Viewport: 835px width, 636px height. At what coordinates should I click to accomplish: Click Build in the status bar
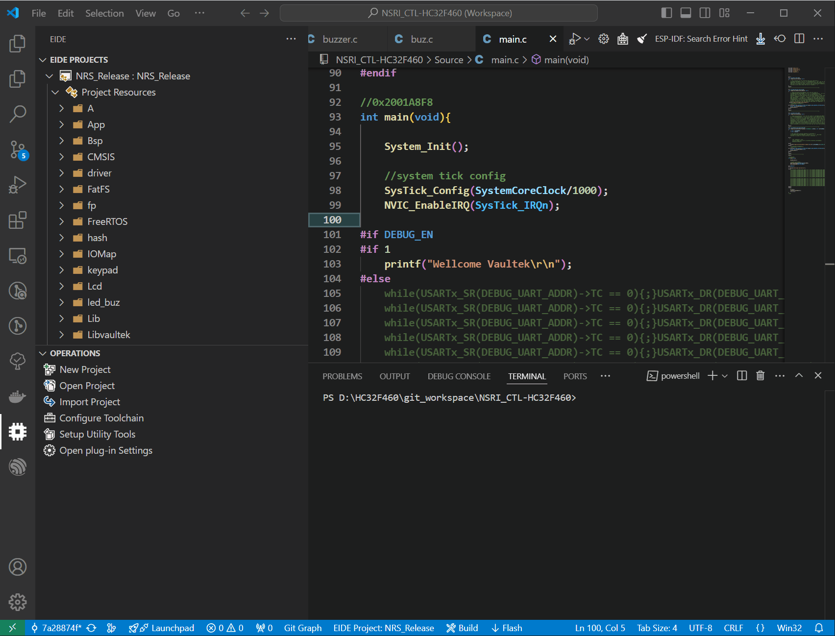[x=462, y=628]
